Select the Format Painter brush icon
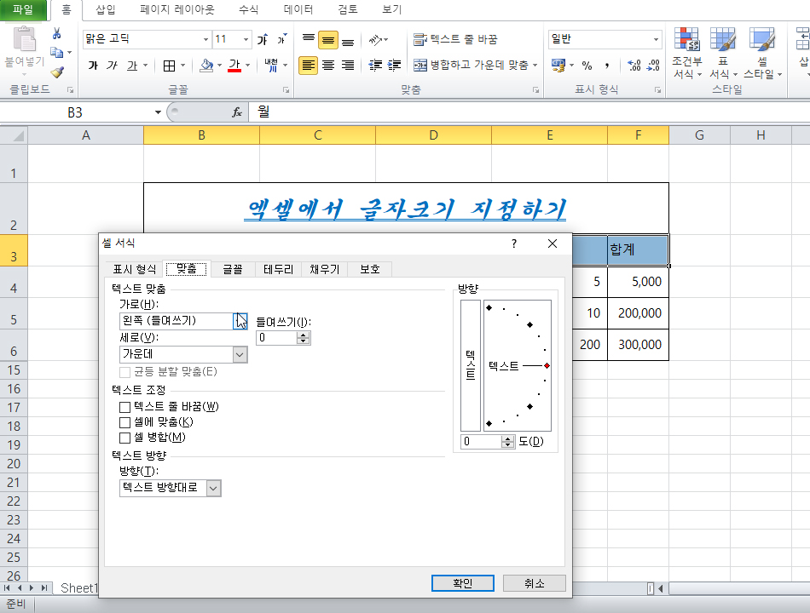The width and height of the screenshot is (810, 613). 57,72
